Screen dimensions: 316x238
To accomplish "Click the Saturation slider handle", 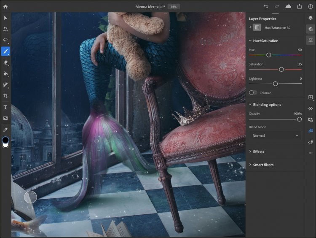I will 281,70.
